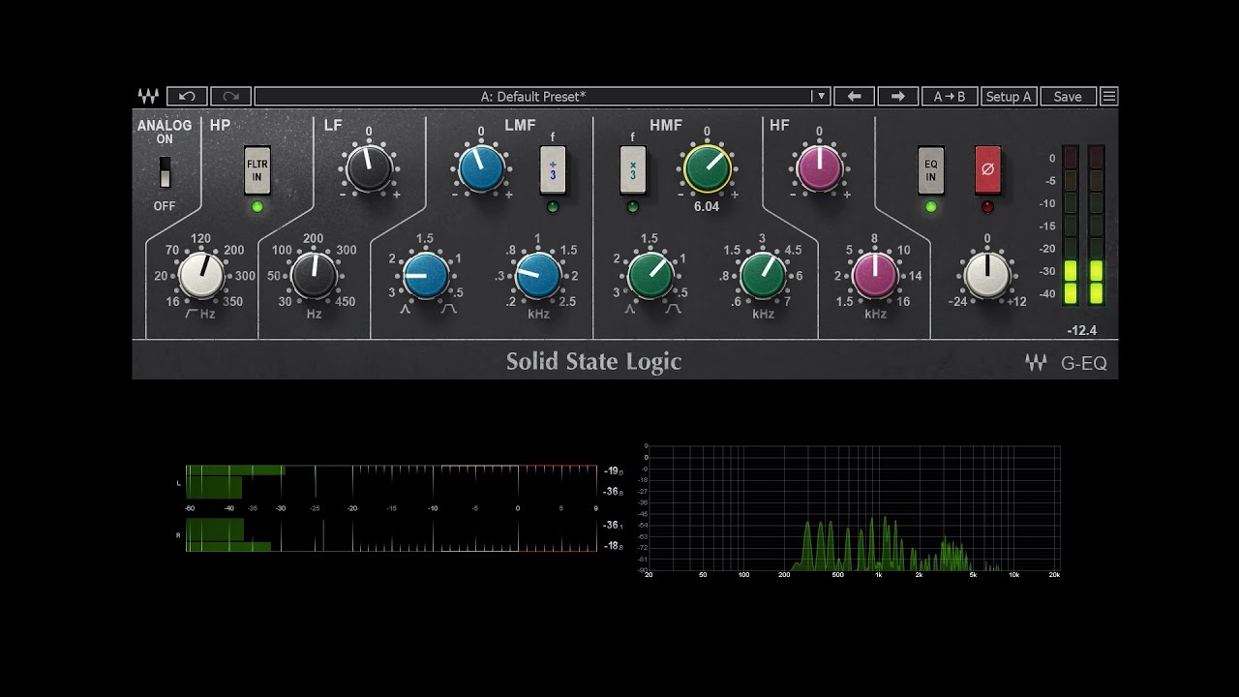Click the blue LMF frequency kHz knob
Screen dimensions: 1239x697
pos(538,275)
